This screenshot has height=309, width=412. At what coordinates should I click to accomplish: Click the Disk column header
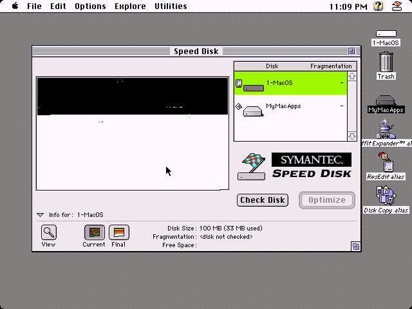pyautogui.click(x=272, y=66)
